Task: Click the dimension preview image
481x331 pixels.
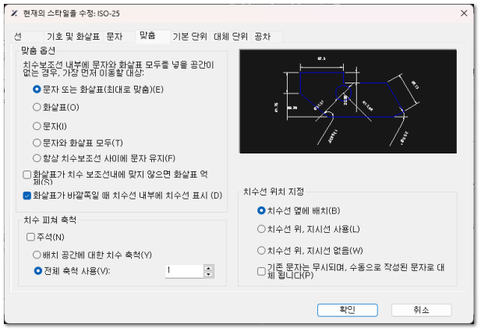Action: (x=348, y=101)
